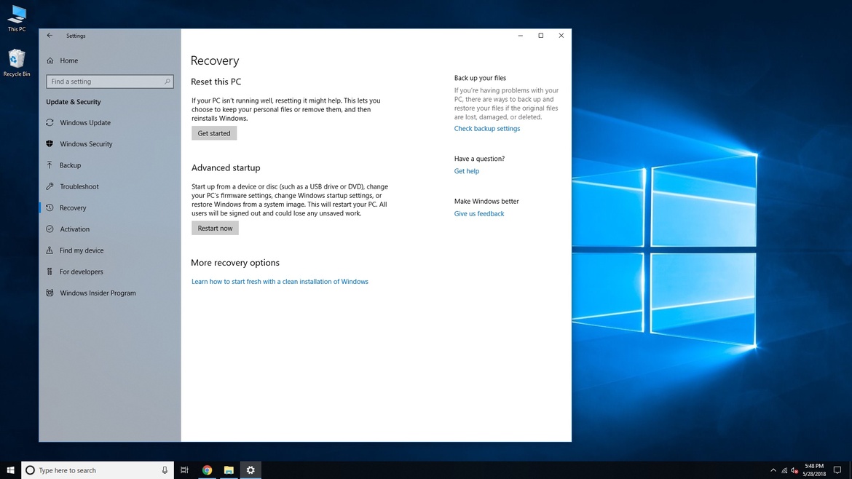Click the magnifier icon in Find a setting

click(x=167, y=82)
